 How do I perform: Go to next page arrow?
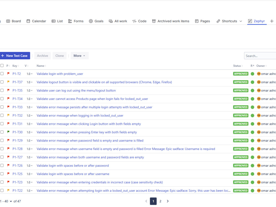coord(168,201)
